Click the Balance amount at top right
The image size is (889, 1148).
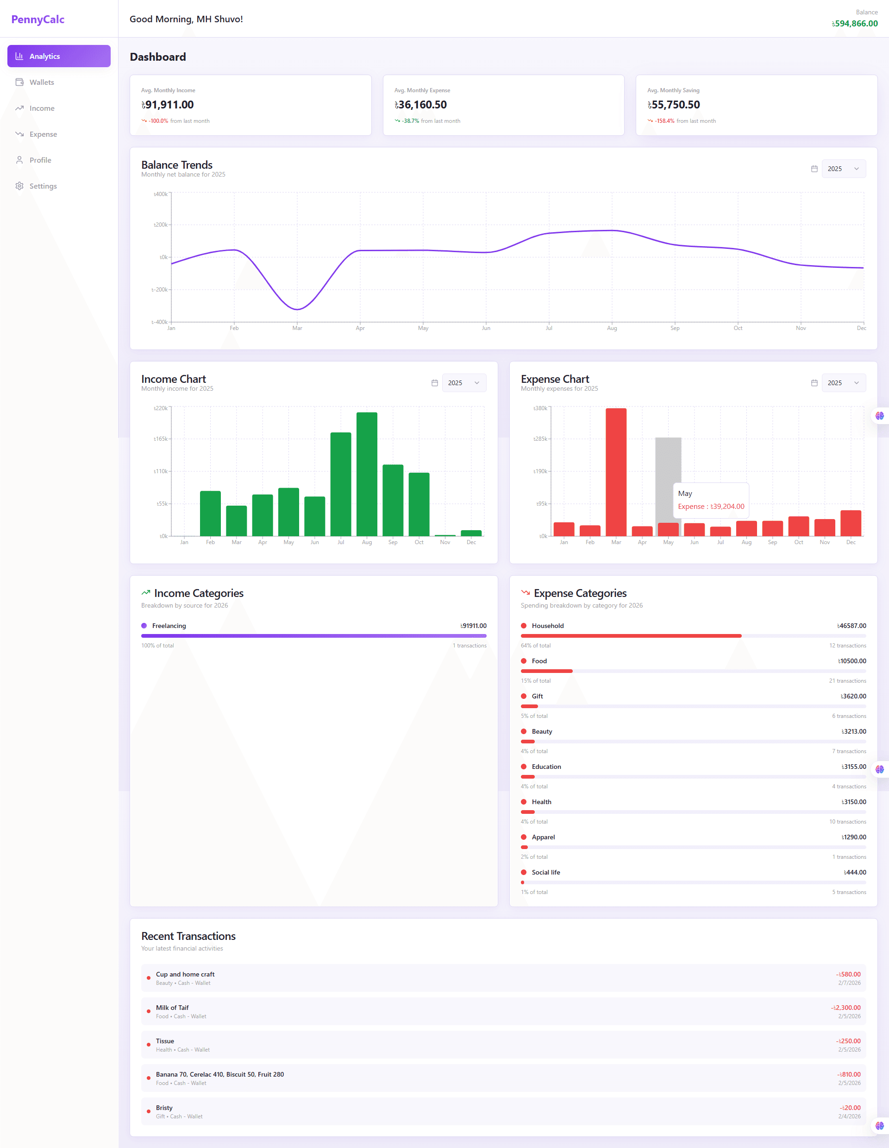pos(855,23)
